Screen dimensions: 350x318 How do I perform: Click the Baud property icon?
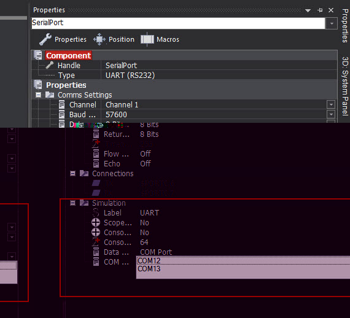point(61,114)
